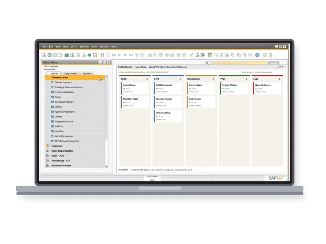The width and height of the screenshot is (326, 244).
Task: Click the binoculars Find icon
Action: (102, 55)
